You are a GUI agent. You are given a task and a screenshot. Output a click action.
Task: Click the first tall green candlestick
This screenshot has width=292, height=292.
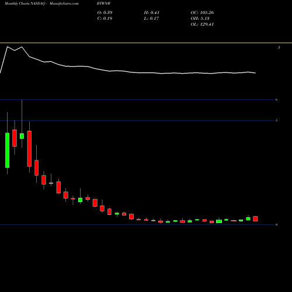pos(7,150)
